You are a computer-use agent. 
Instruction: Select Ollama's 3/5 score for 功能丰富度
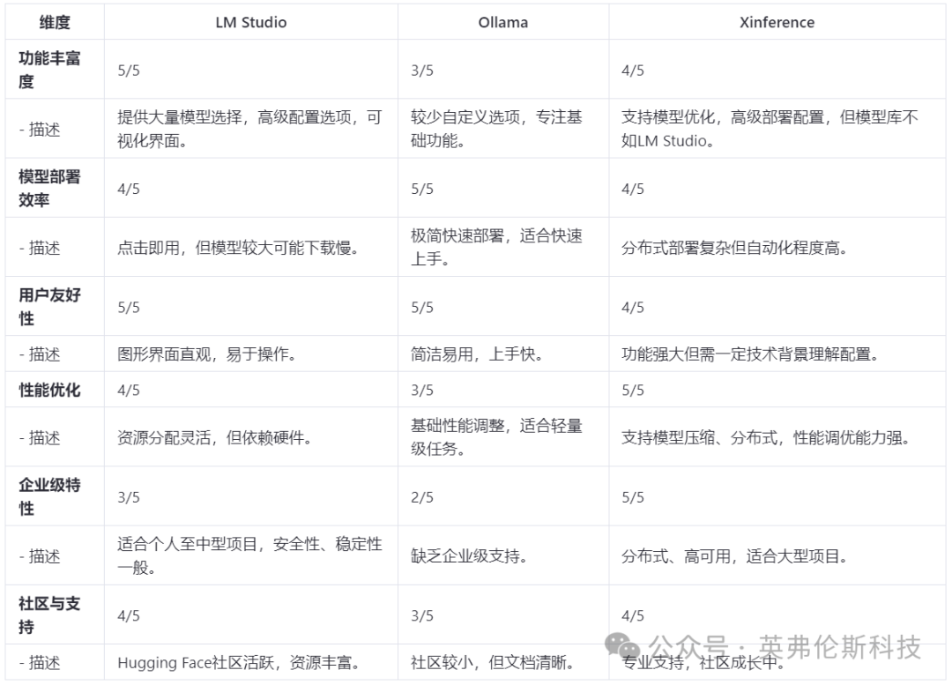pos(422,71)
